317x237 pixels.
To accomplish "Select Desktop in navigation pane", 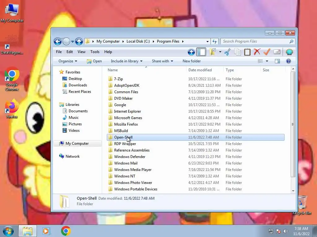I will (72, 79).
